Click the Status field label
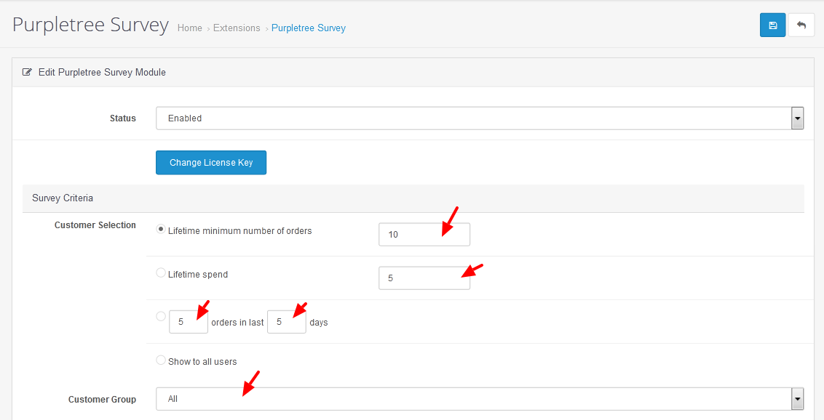 [123, 118]
